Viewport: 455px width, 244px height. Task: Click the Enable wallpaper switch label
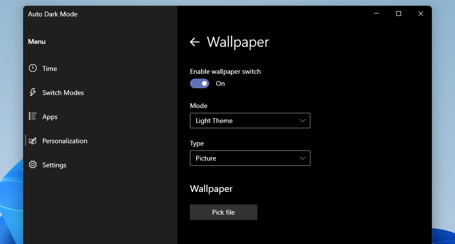225,71
